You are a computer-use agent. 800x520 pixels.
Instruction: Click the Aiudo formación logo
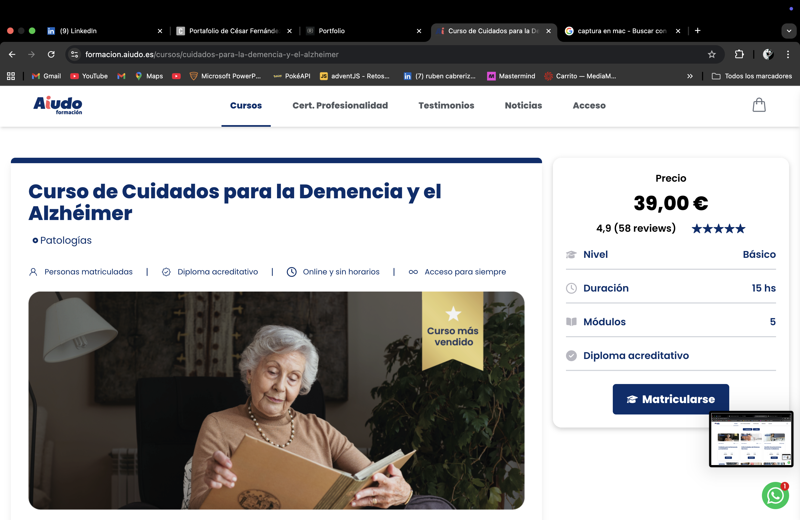click(x=58, y=106)
